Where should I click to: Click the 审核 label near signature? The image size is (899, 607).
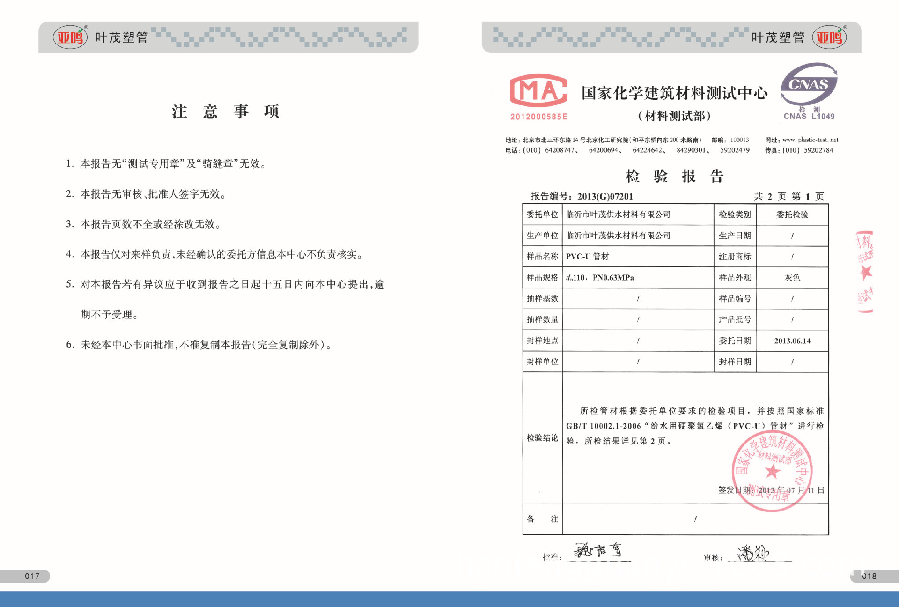point(713,557)
